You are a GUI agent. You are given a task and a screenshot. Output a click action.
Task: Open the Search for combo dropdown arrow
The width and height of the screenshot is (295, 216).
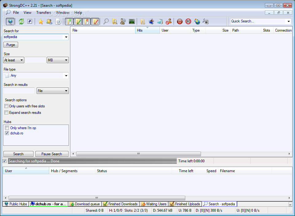point(66,37)
